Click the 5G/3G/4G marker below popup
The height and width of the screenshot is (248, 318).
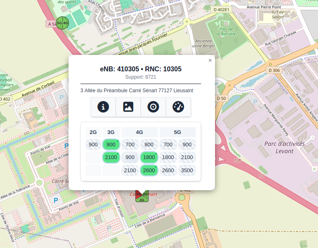(x=142, y=196)
